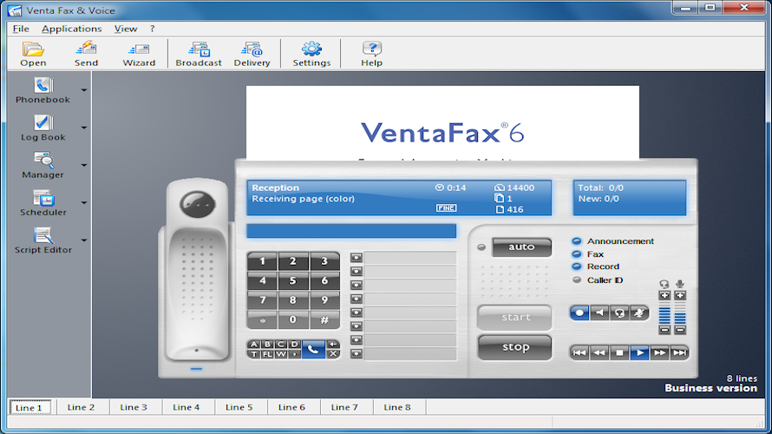Click the mute microphone button
The image size is (772, 434).
(639, 312)
